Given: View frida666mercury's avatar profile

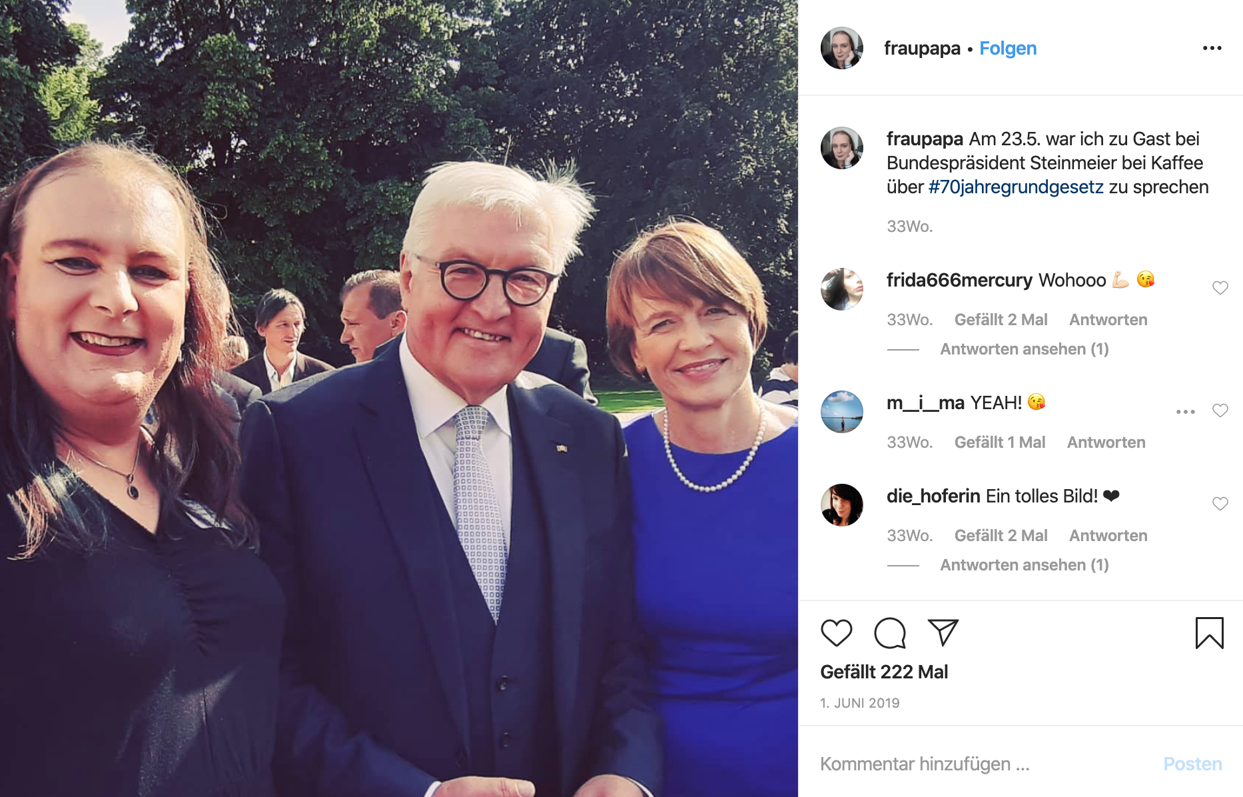Looking at the screenshot, I should (842, 289).
